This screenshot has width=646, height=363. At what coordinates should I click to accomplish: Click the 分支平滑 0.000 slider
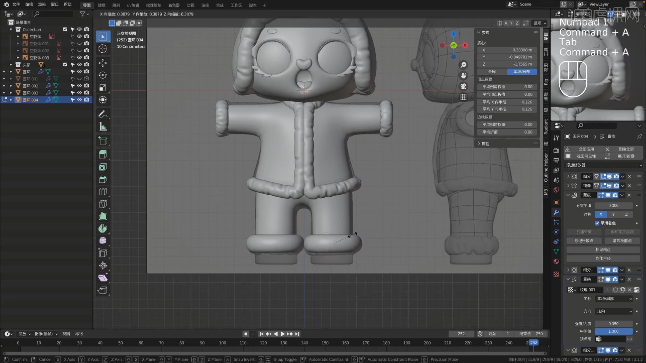(x=614, y=206)
